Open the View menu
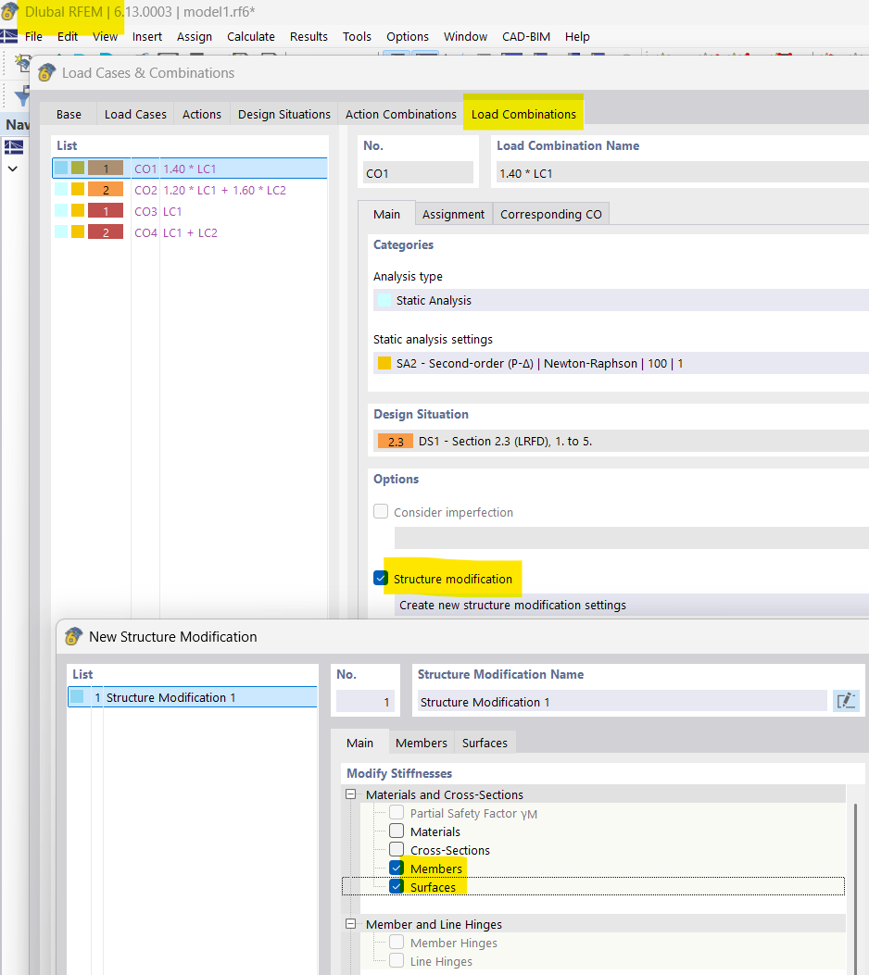The width and height of the screenshot is (869, 975). tap(105, 37)
